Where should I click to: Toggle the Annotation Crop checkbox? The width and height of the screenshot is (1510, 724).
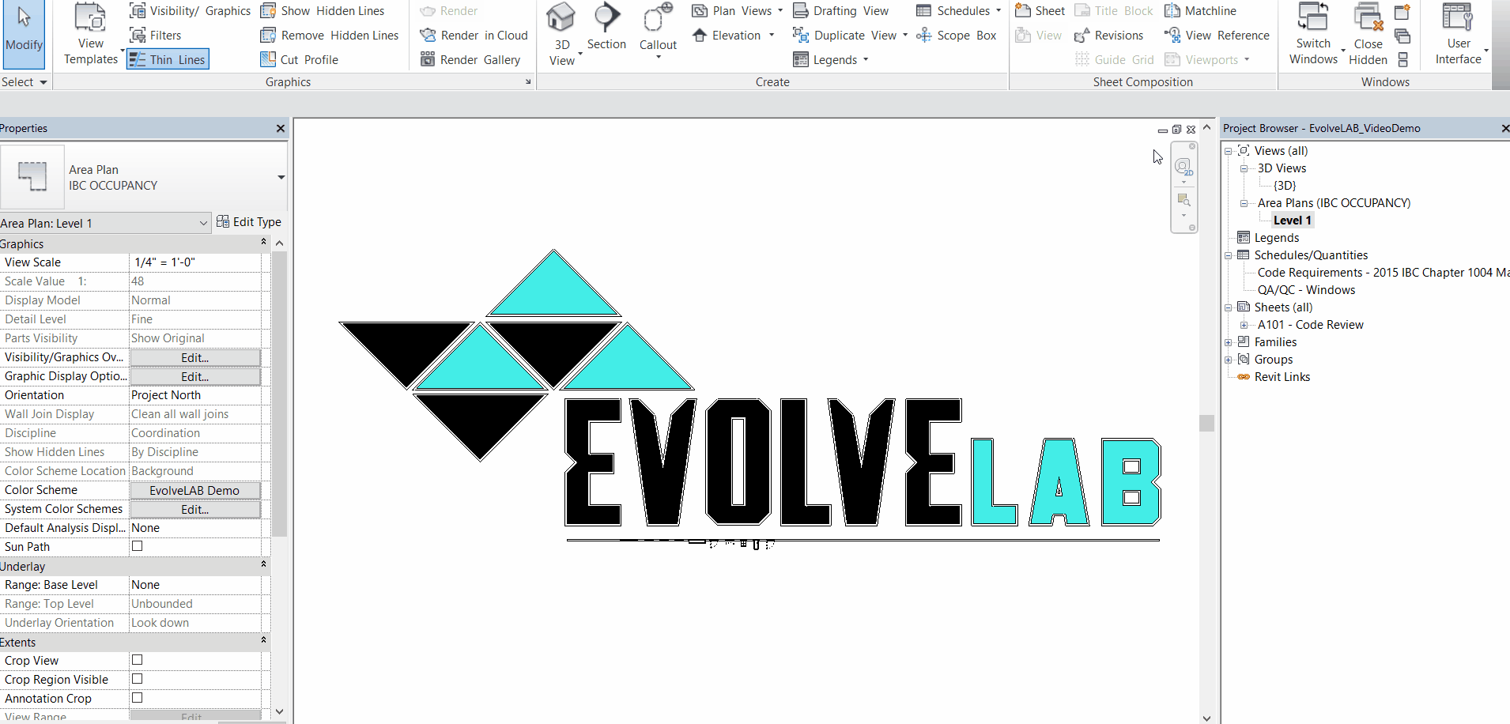[x=138, y=698]
